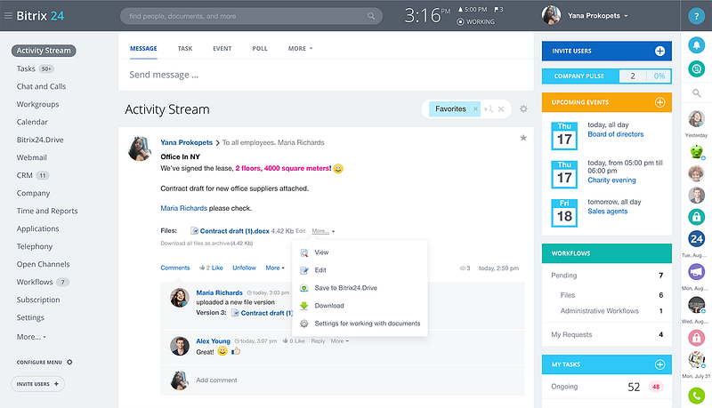This screenshot has height=408, width=712.
Task: Open Sales agents event link
Action: (x=608, y=212)
